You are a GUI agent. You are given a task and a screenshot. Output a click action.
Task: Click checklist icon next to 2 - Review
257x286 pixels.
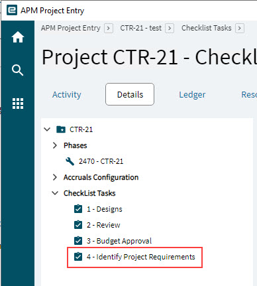[x=78, y=225]
